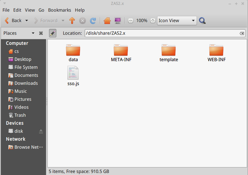Open search with the magnifier icon
248x175 pixels.
point(202,21)
